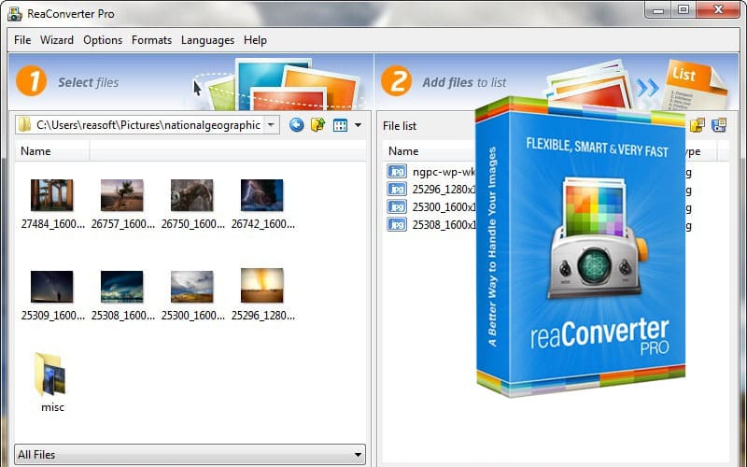Click the jpg icon beside 25300_1600x
The image size is (747, 467).
(x=397, y=206)
